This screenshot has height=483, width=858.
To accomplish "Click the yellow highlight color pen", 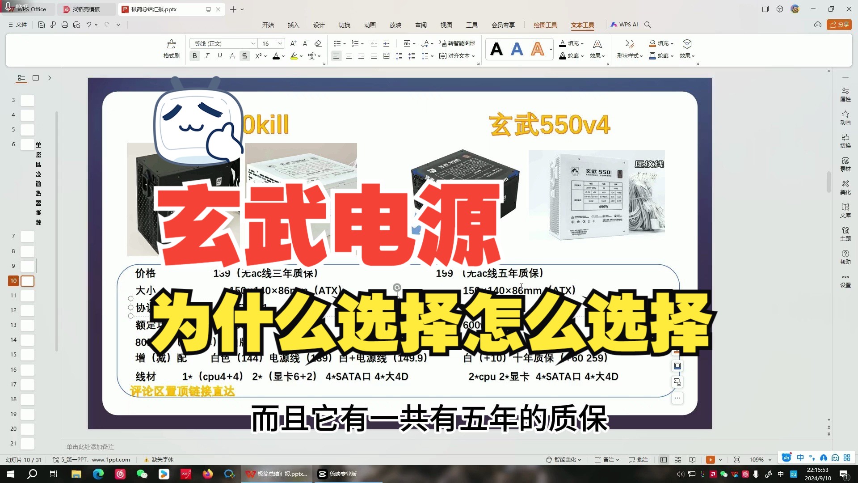I will (294, 56).
